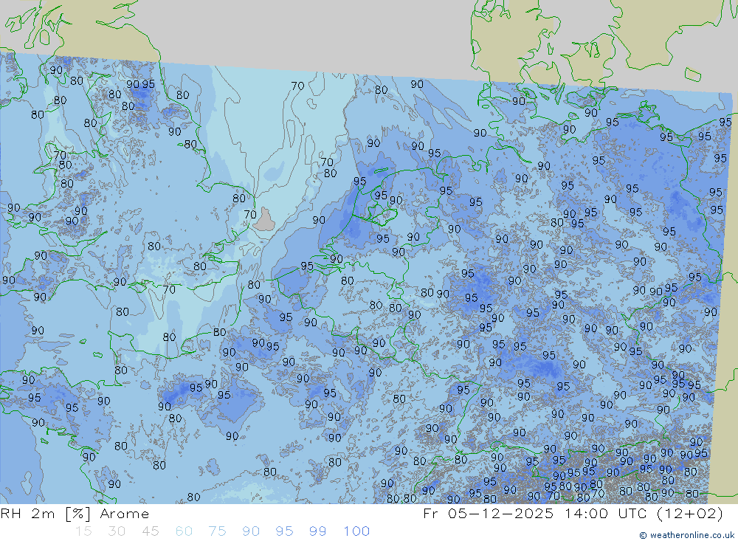
Task: Click the 'Arome' model name
Action: pyautogui.click(x=124, y=514)
